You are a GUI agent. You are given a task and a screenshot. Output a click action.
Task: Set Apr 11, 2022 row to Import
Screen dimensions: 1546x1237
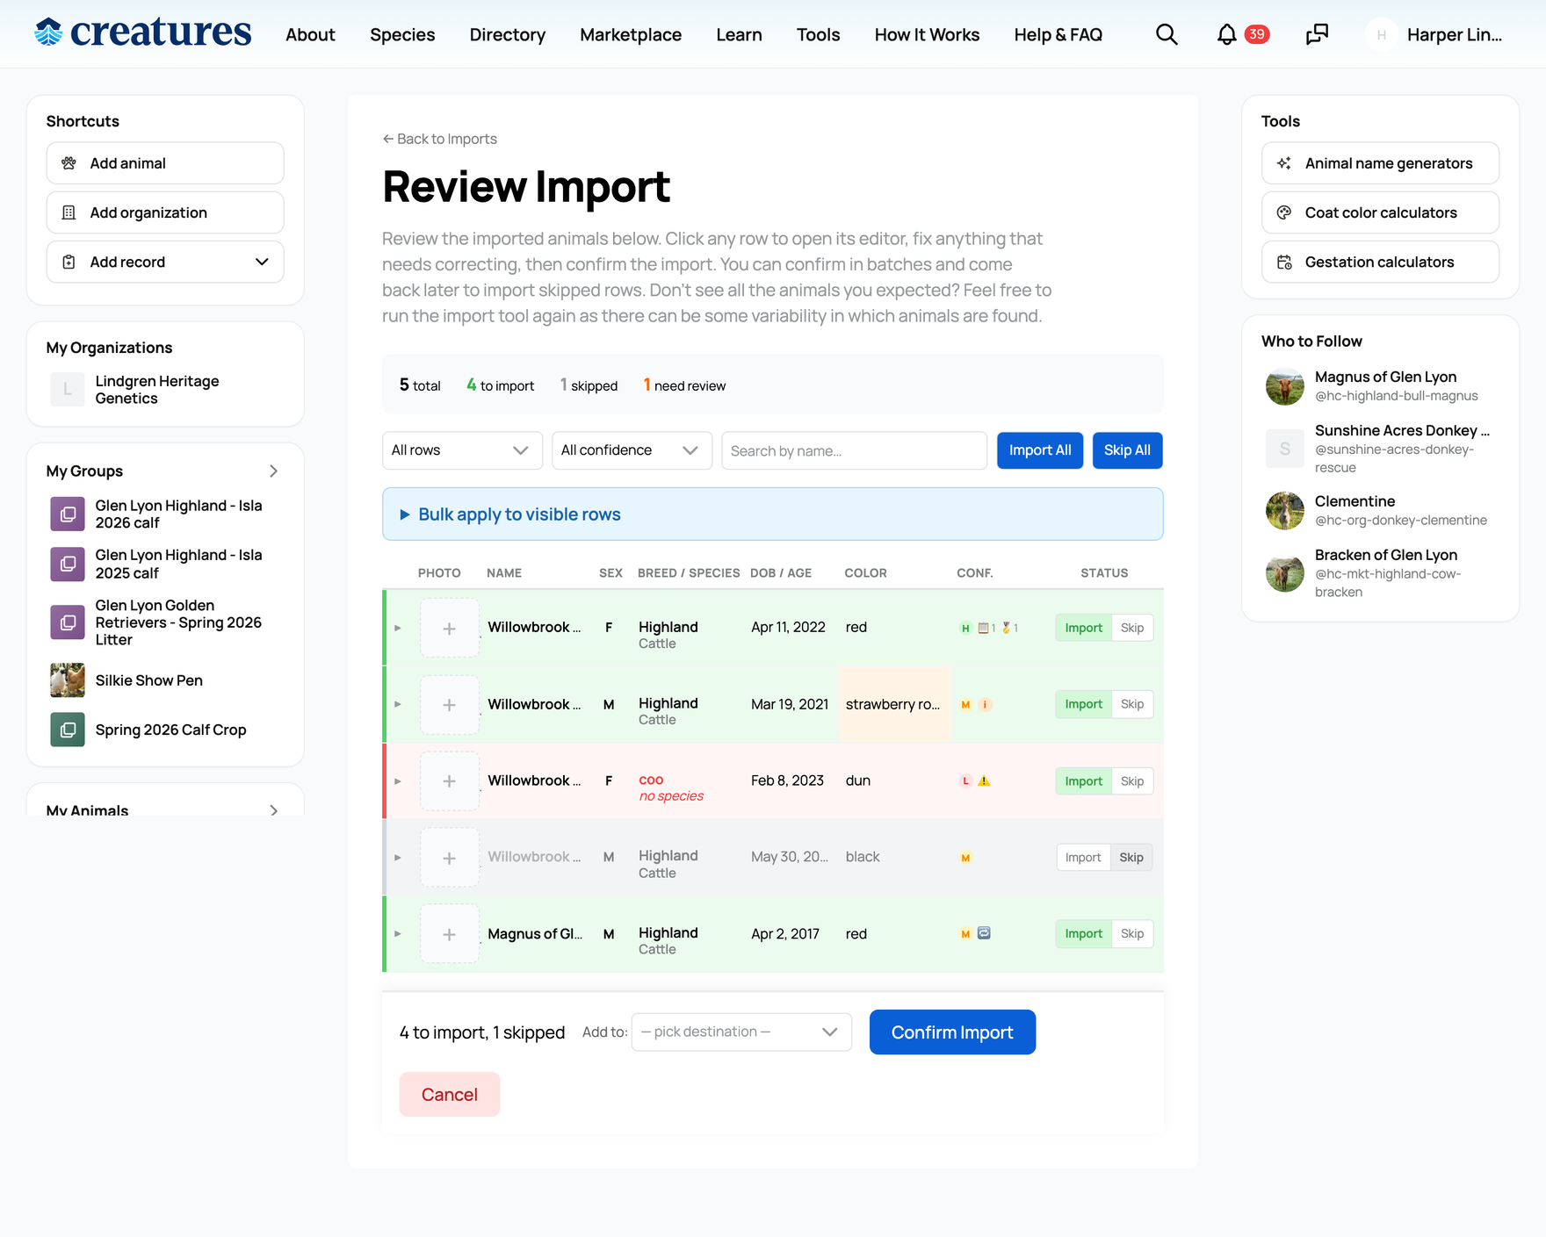point(1083,628)
